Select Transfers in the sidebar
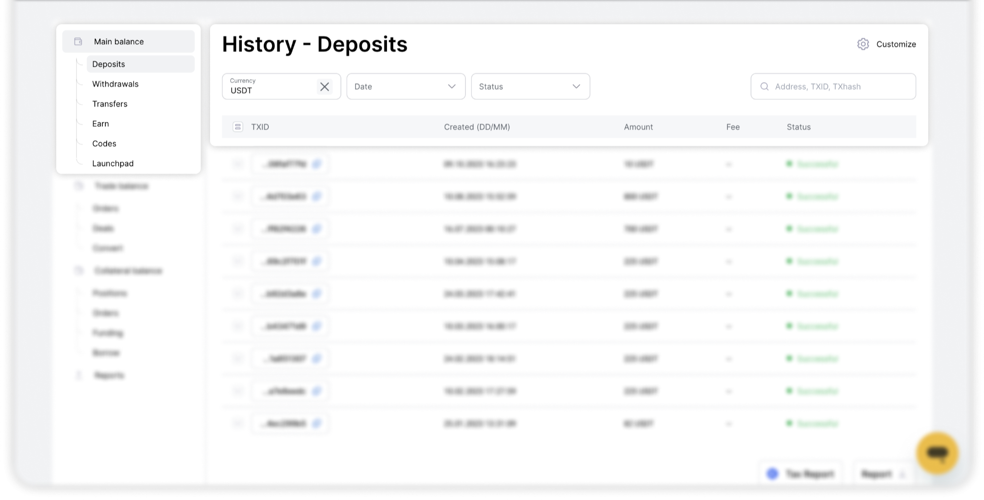 (110, 104)
